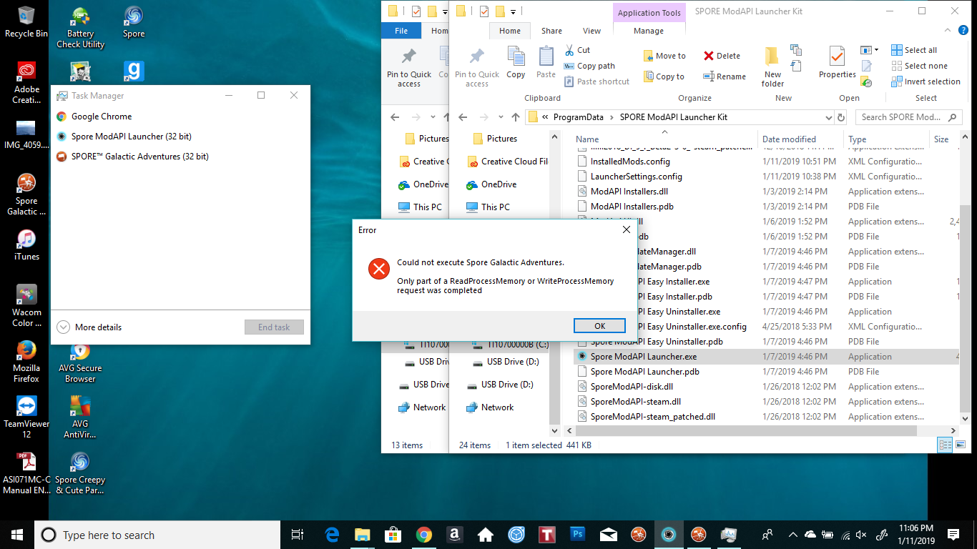Screen dimensions: 977x549
Task: Create a New folder from the ribbon
Action: tap(772, 66)
